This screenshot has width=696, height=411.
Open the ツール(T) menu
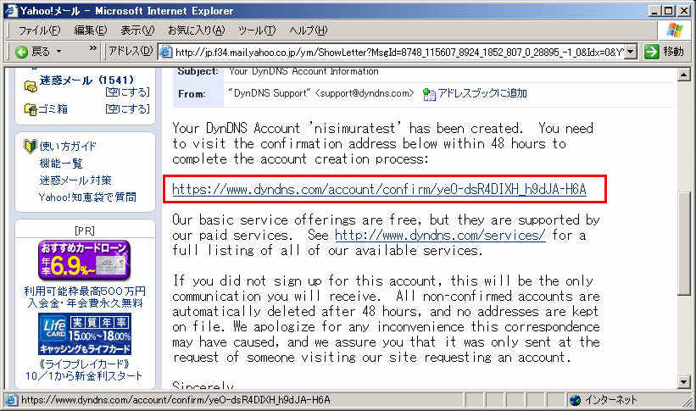[x=257, y=31]
